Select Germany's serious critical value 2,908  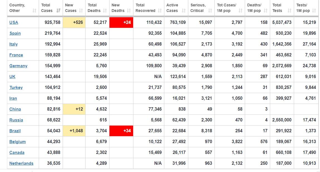click(207, 66)
